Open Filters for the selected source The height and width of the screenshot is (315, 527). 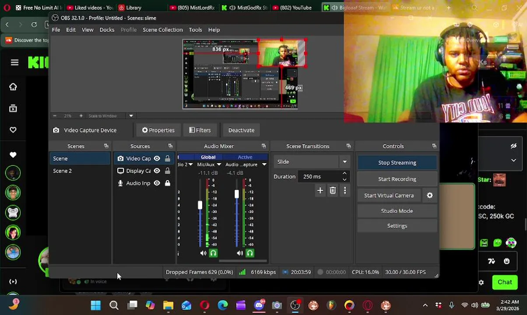[200, 130]
